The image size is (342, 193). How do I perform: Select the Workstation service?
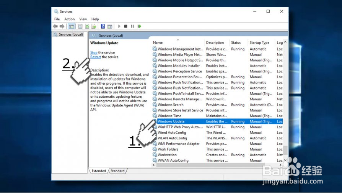coord(217,155)
